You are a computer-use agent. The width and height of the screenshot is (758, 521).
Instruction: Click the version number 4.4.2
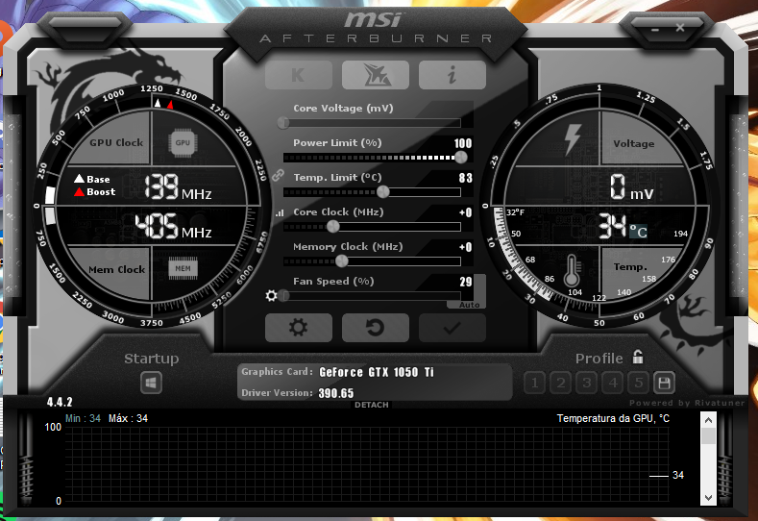[60, 402]
